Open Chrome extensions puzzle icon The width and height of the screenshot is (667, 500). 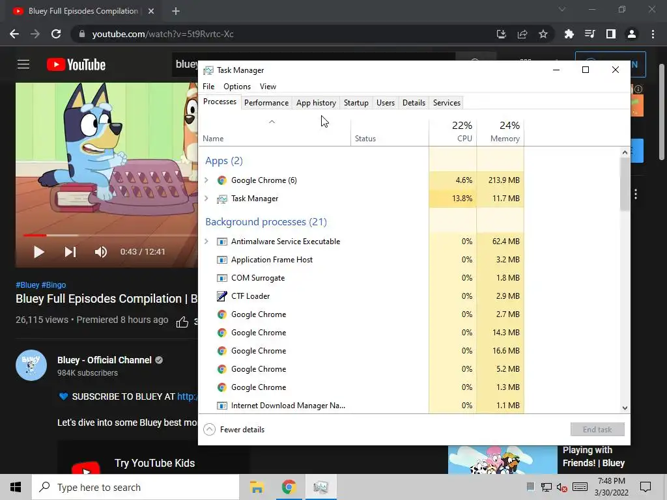569,34
